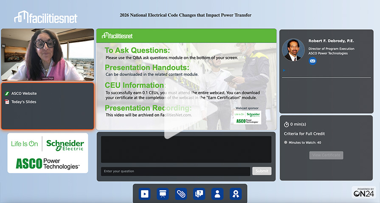Open the paperclip resources dock icon
380x203 pixels.
(x=181, y=194)
